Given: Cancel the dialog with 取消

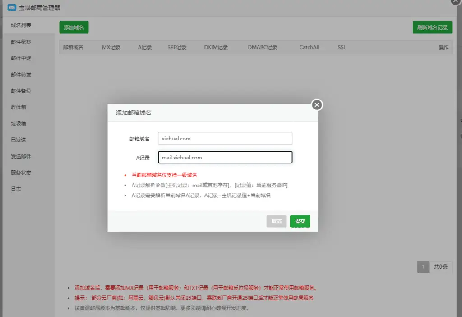Looking at the screenshot, I should [x=276, y=221].
